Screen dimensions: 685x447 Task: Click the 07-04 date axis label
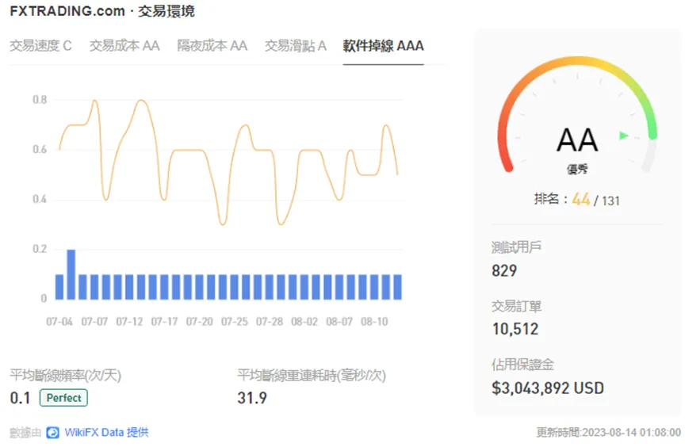tap(59, 322)
